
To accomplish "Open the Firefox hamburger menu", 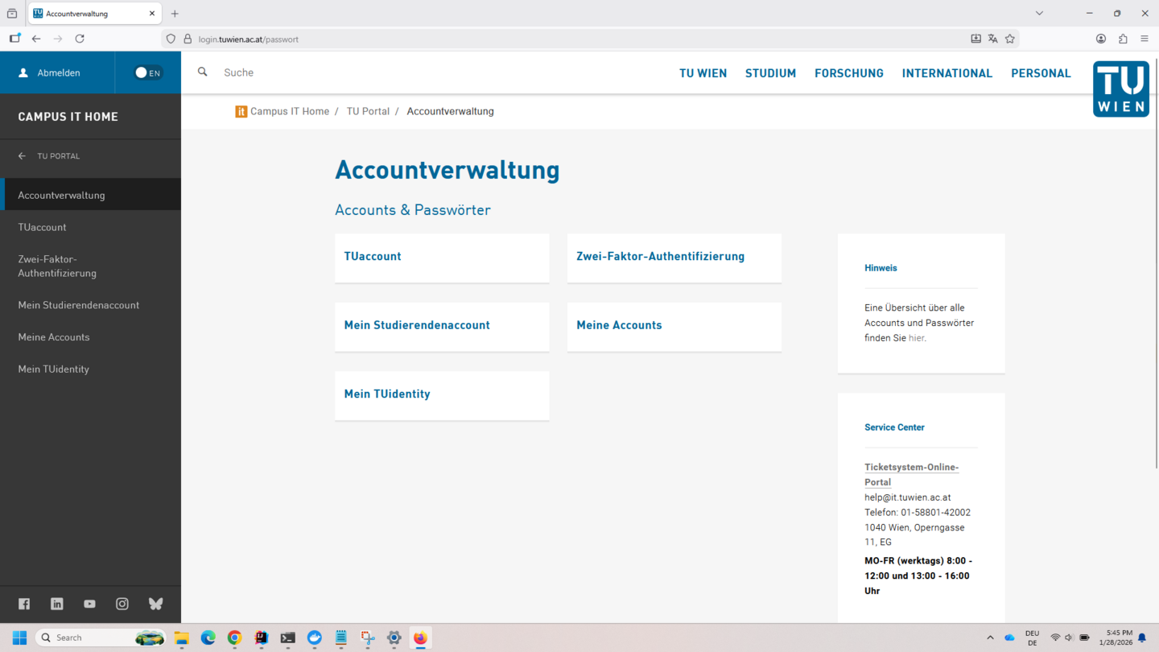I will coord(1144,38).
